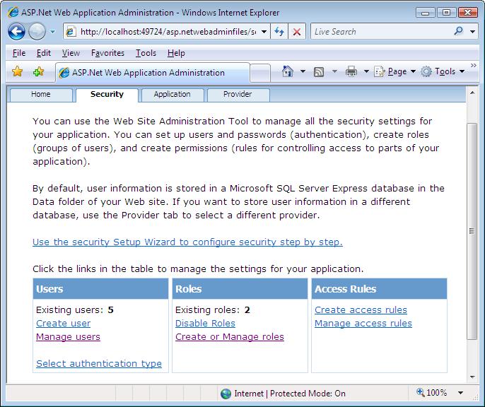Image resolution: width=485 pixels, height=407 pixels.
Task: Select the Security admin tab
Action: click(x=107, y=95)
